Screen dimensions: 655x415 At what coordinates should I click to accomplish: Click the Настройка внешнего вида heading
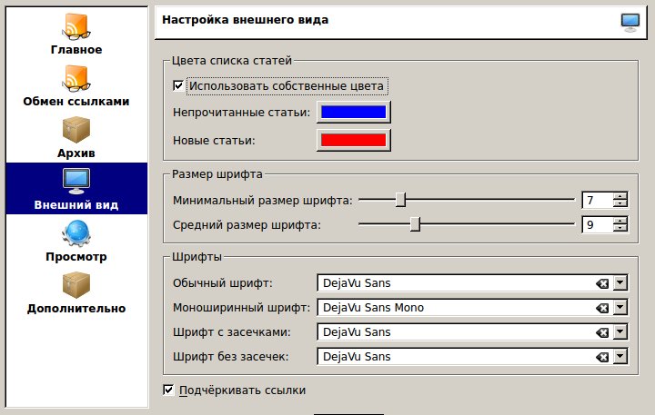246,20
